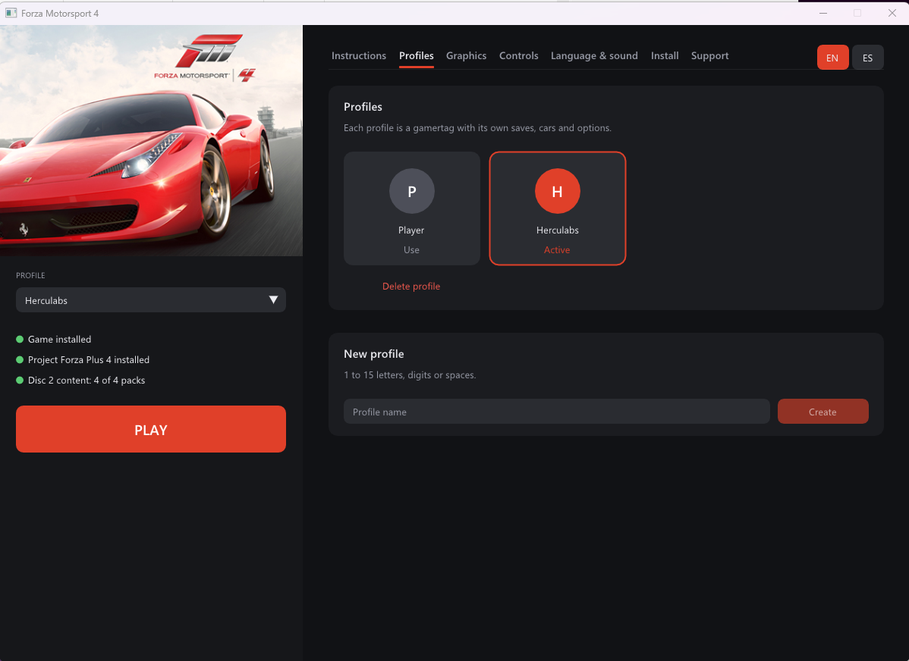Click the Active label on Herculabs card
The image size is (909, 661).
click(556, 249)
